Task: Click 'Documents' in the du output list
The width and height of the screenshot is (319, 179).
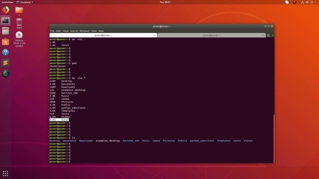Action: tap(68, 84)
